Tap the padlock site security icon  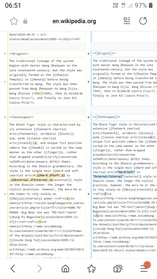tap(25, 21)
